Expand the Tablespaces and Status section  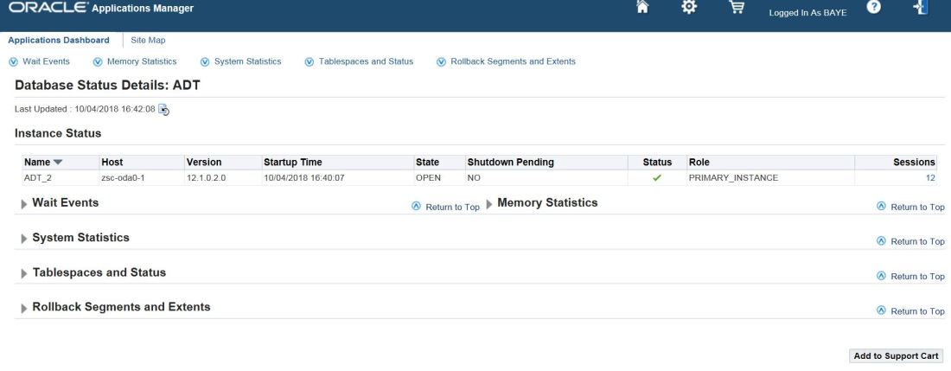click(x=23, y=273)
